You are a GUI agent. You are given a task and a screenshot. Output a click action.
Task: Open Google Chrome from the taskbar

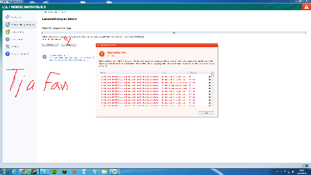pos(24,172)
